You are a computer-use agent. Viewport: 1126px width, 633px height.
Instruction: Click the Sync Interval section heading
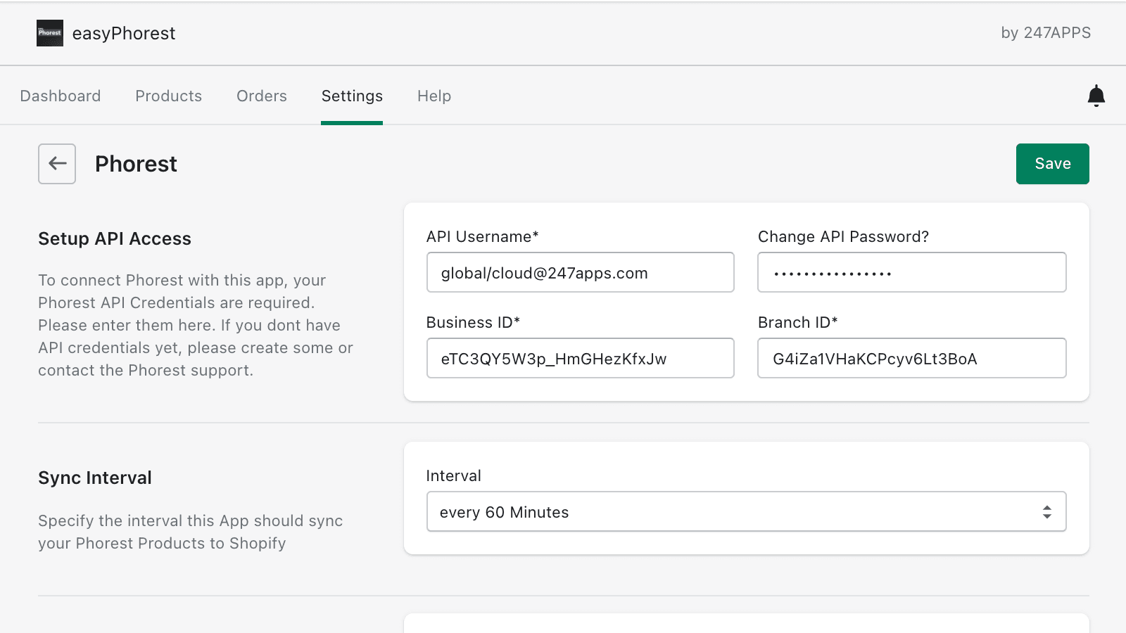point(95,478)
